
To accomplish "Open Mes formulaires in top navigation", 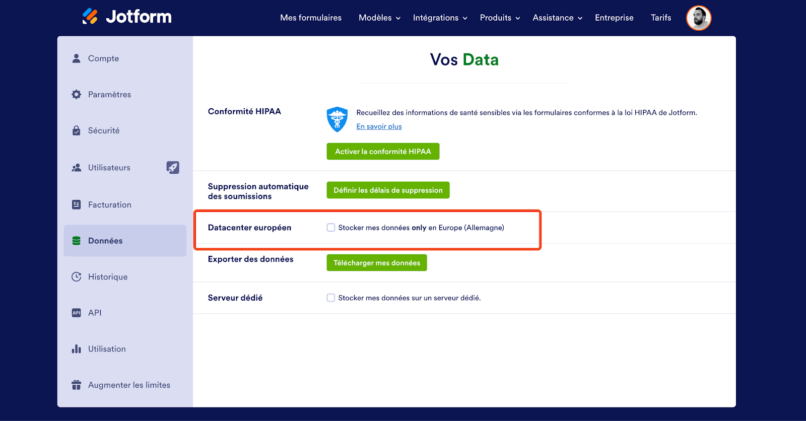I will (x=311, y=18).
